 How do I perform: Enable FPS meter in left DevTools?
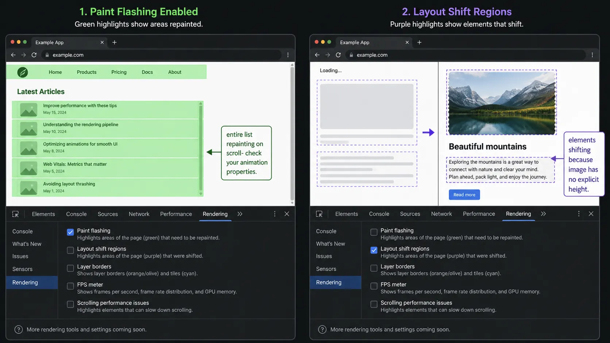tap(70, 286)
